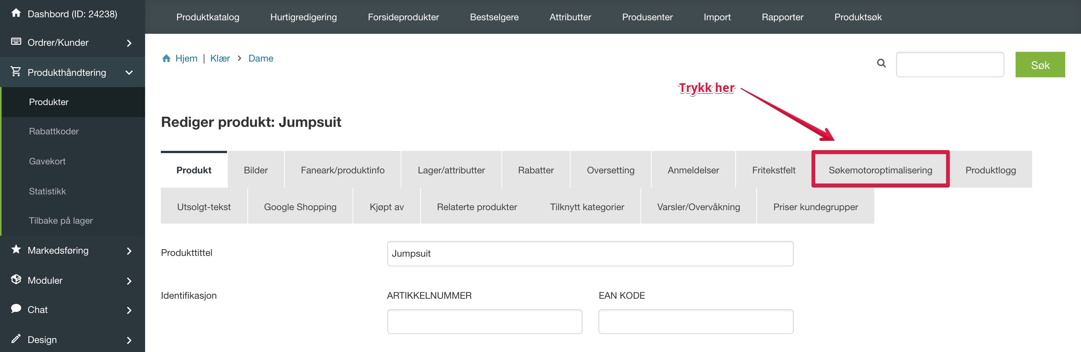Click the breadcrumb home icon
The image size is (1081, 352).
pyautogui.click(x=166, y=58)
